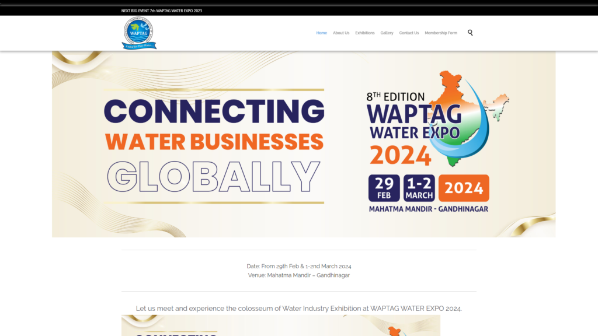The width and height of the screenshot is (598, 336).
Task: Open the search magnifier icon
Action: tap(470, 33)
